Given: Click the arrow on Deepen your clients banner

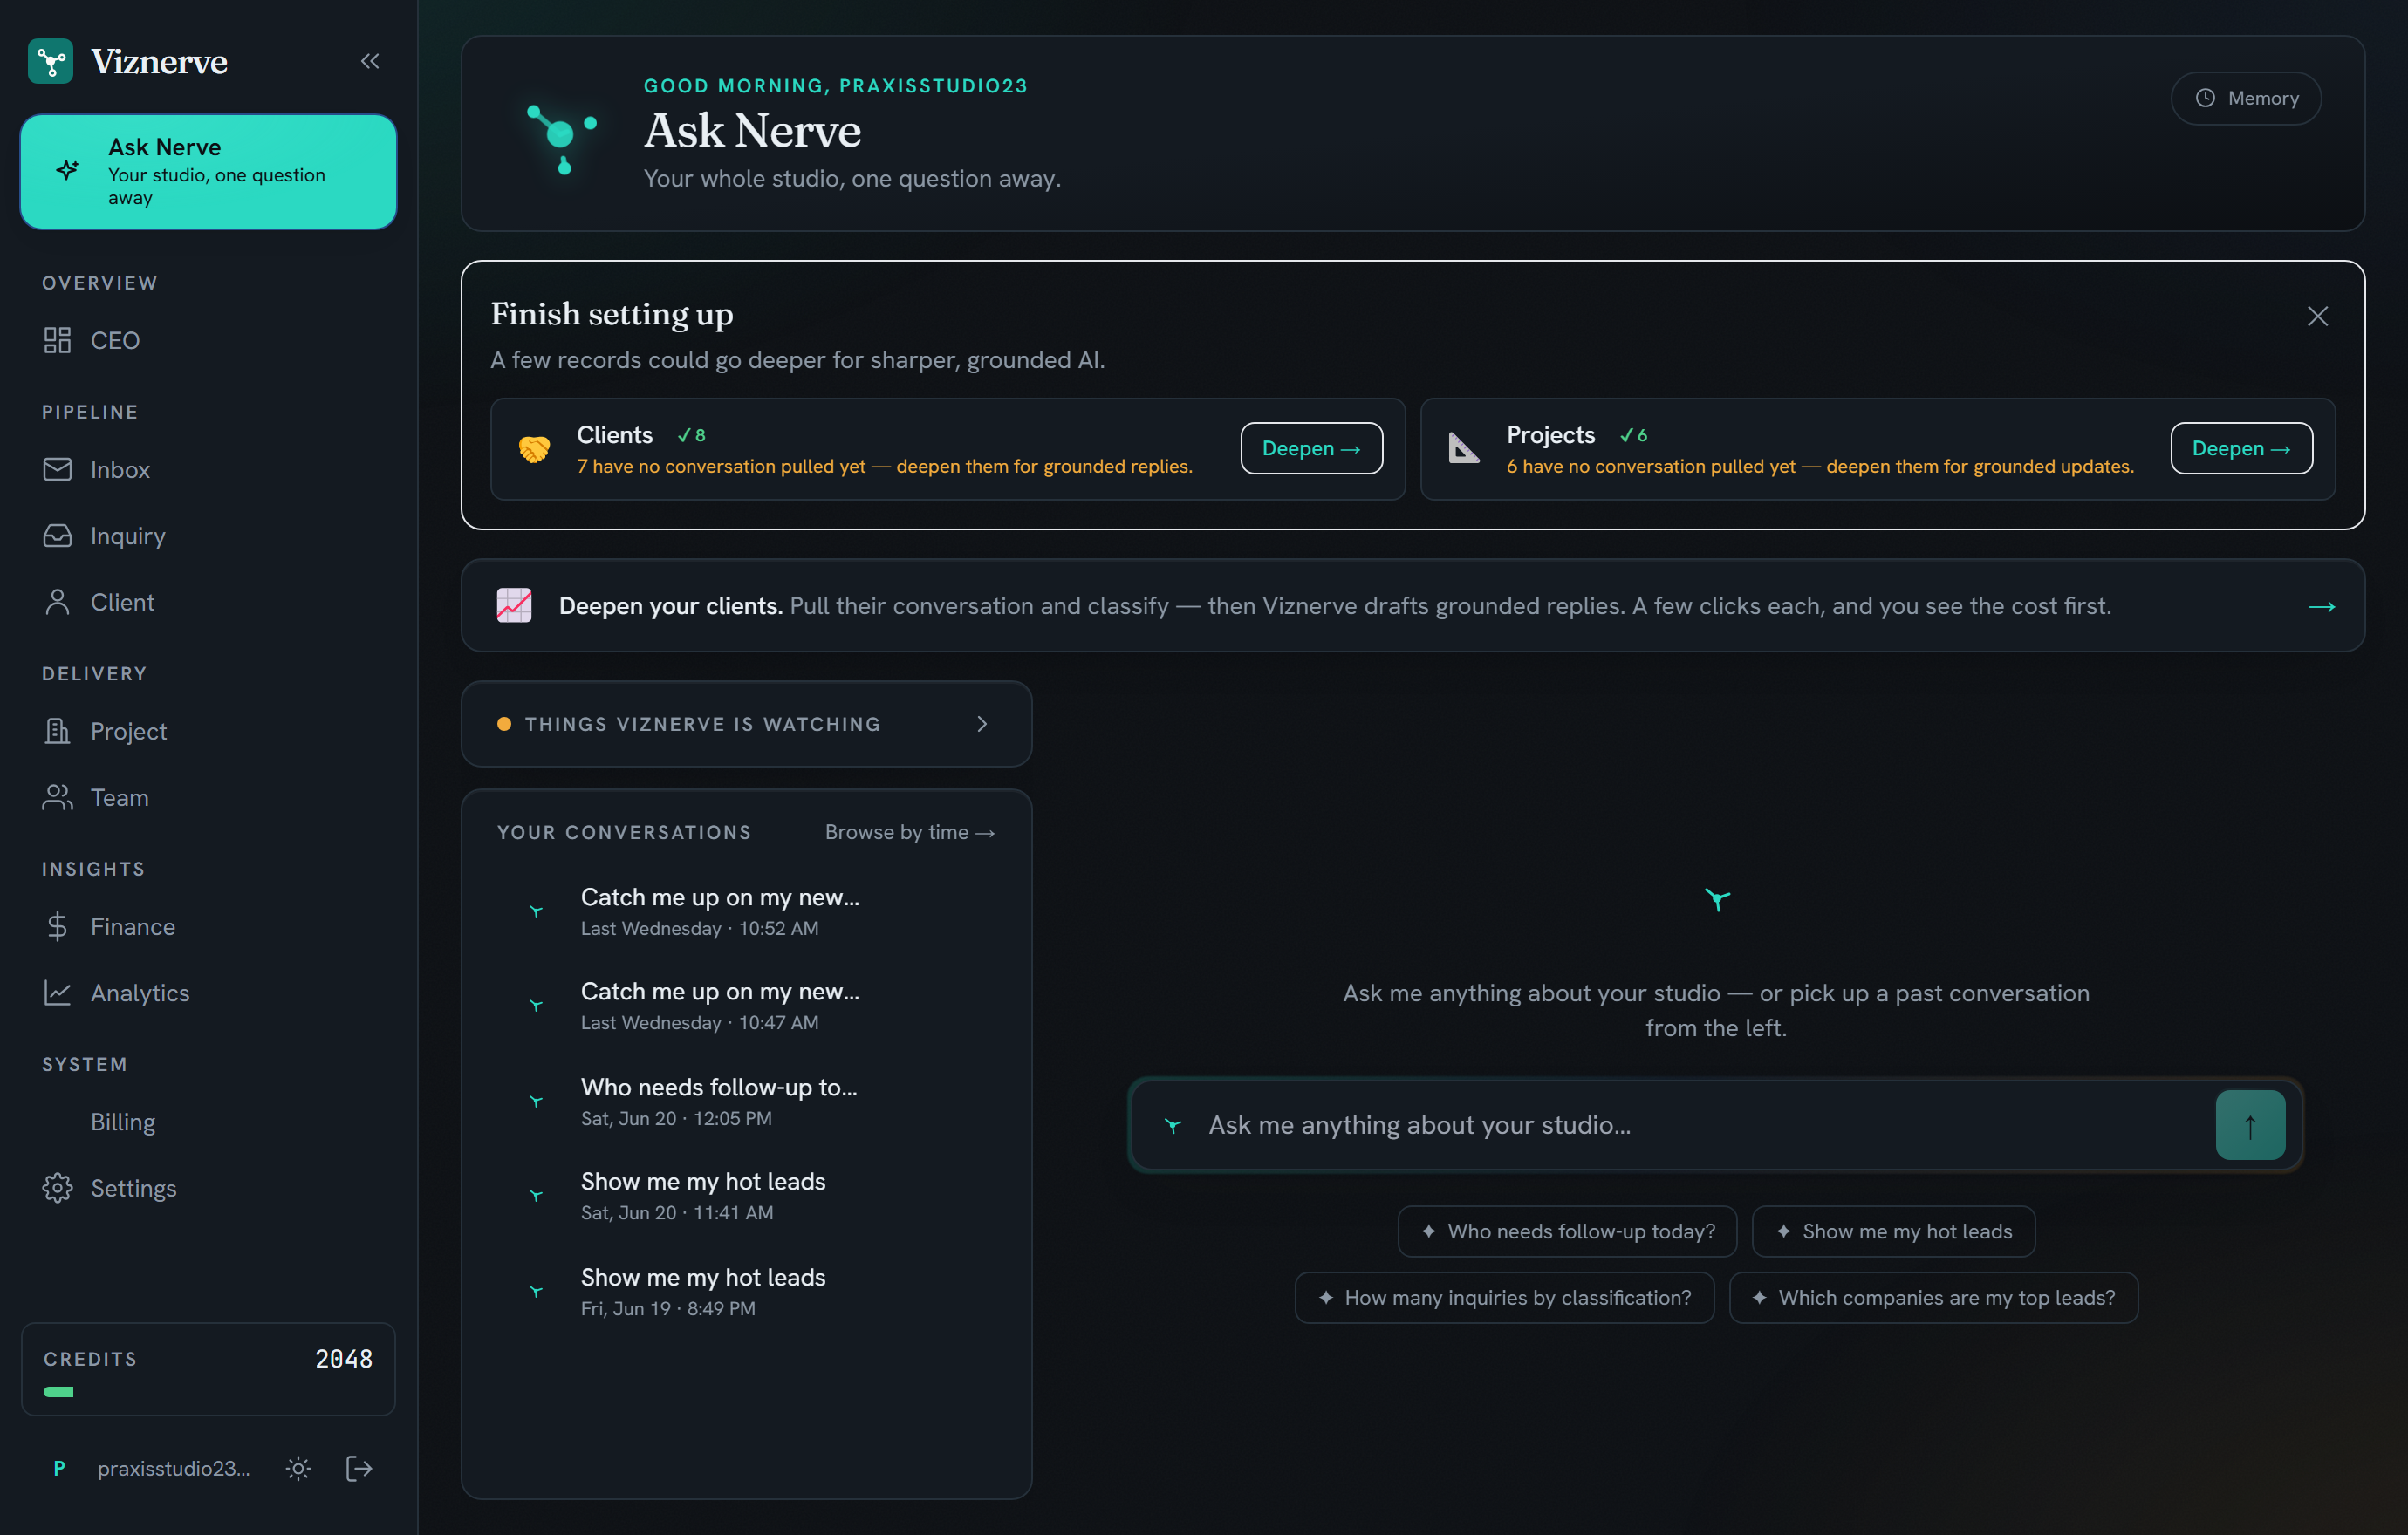Looking at the screenshot, I should coord(2321,607).
